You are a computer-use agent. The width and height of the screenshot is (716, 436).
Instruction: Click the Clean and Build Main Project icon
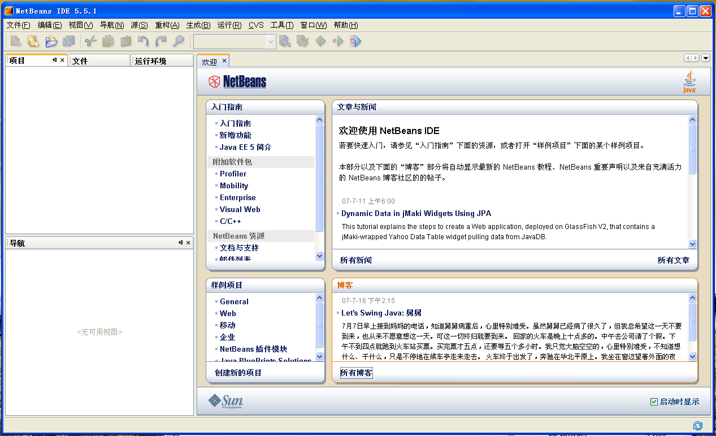click(303, 41)
